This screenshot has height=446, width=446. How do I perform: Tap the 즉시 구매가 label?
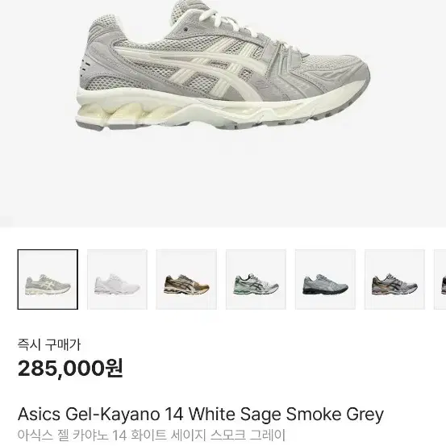[49, 344]
